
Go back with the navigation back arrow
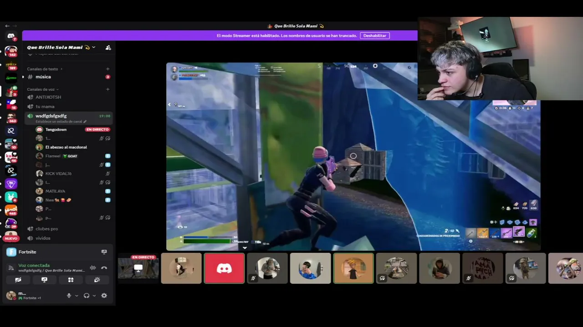(x=7, y=26)
